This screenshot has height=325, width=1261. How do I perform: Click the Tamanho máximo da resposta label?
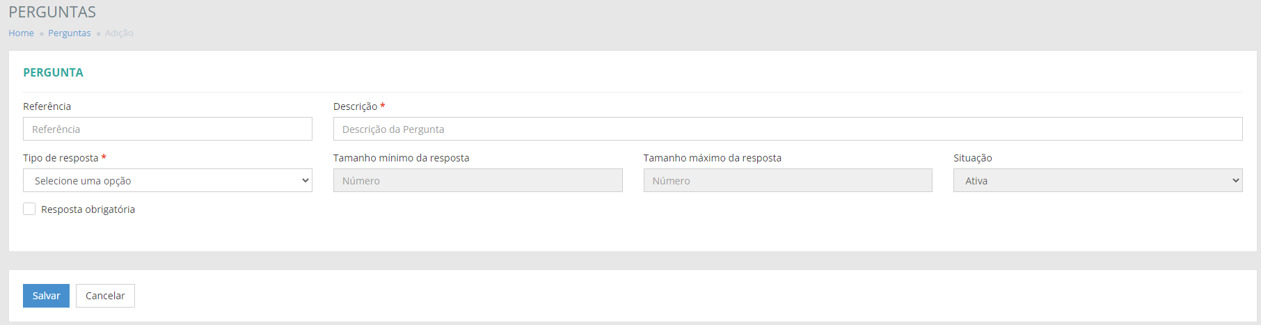click(x=712, y=158)
